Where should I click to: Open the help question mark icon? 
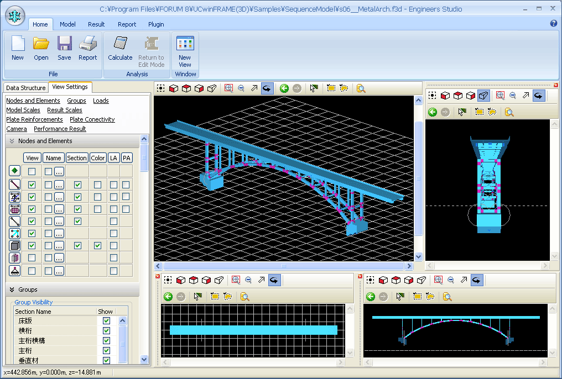pos(553,24)
